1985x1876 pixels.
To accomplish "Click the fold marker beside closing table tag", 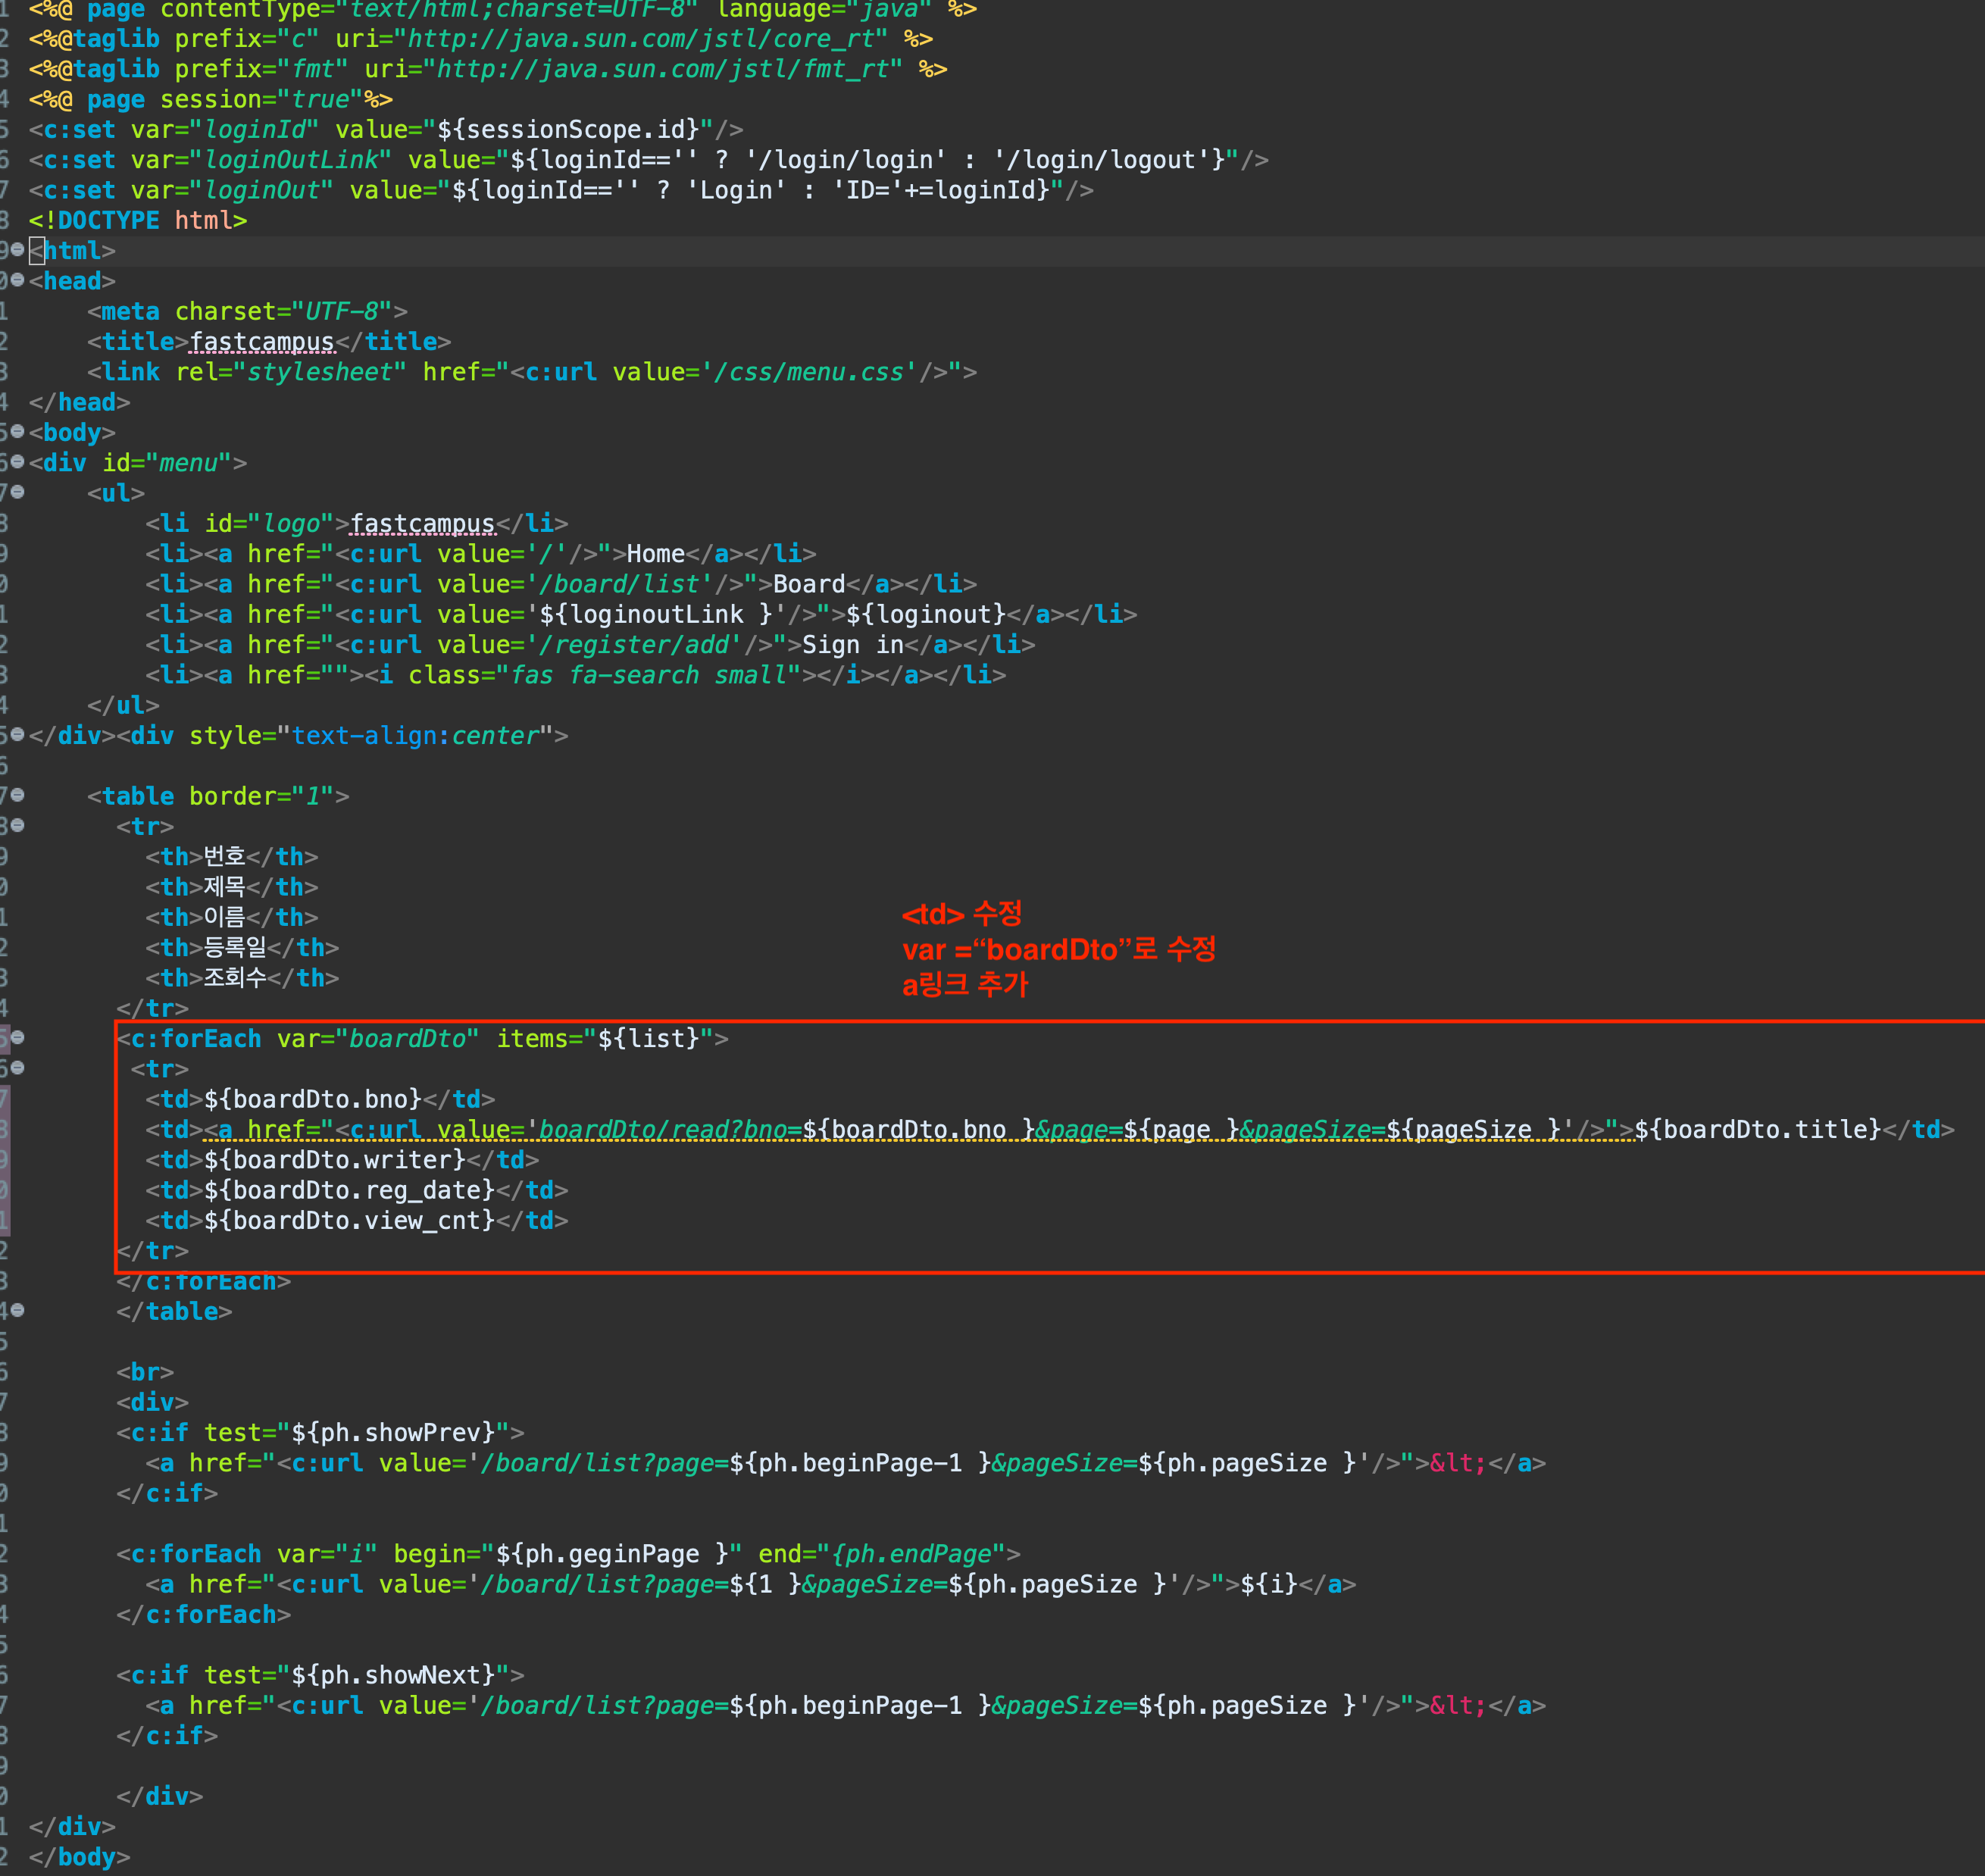I will (17, 1310).
